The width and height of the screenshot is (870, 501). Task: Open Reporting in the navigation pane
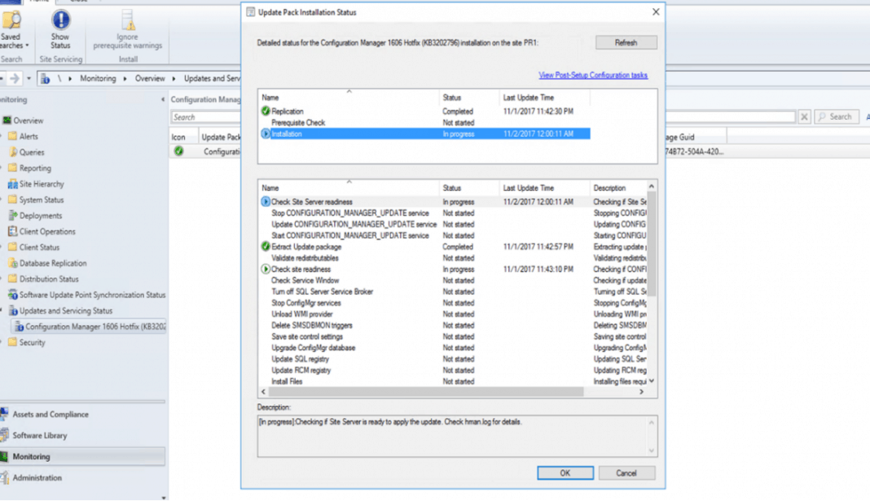[x=35, y=168]
